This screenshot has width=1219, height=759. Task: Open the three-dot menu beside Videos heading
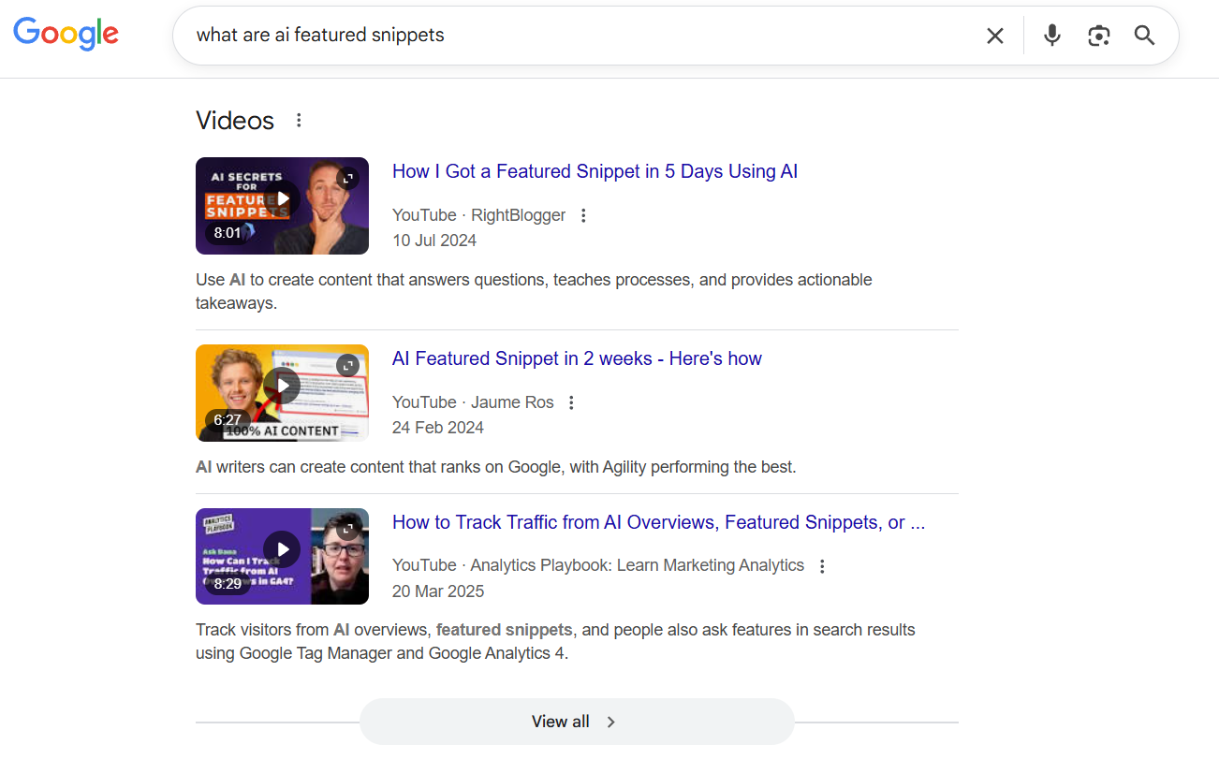(x=298, y=120)
